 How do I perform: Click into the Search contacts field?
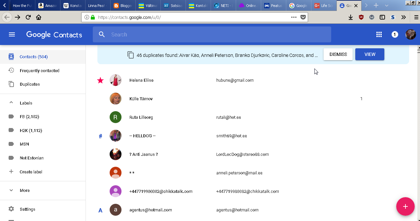pos(212,34)
